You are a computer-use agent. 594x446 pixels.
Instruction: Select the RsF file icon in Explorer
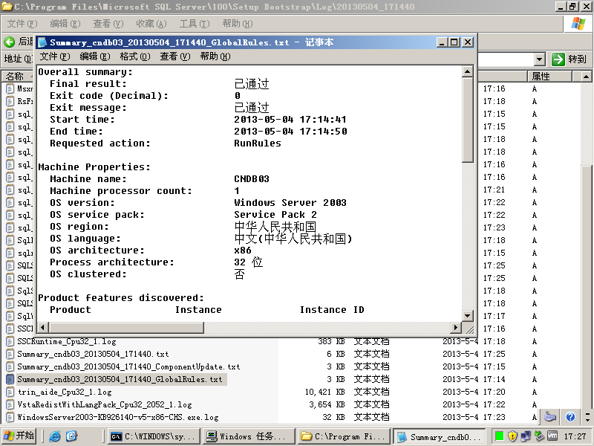pyautogui.click(x=10, y=101)
